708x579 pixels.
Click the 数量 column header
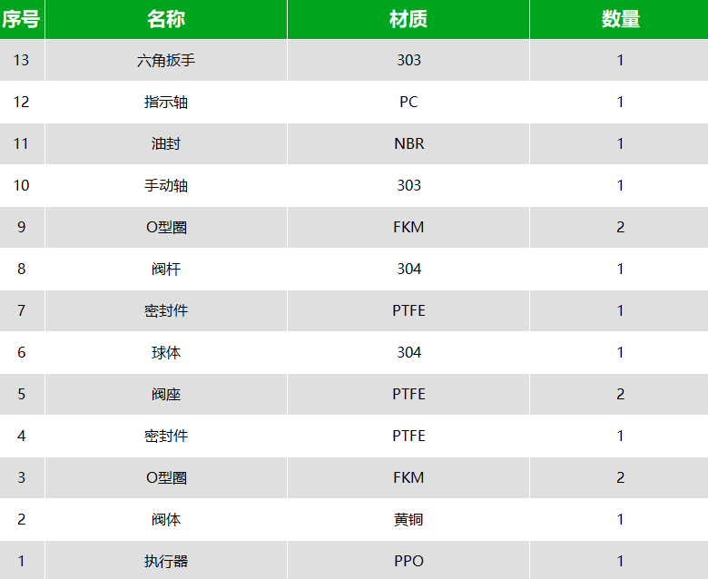[619, 19]
